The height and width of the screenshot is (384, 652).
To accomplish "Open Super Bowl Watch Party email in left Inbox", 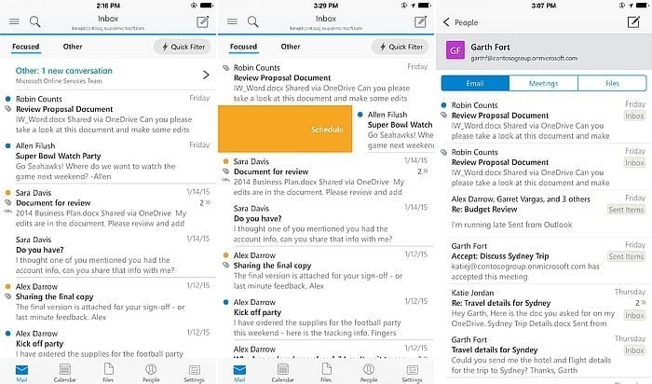I will (x=108, y=160).
